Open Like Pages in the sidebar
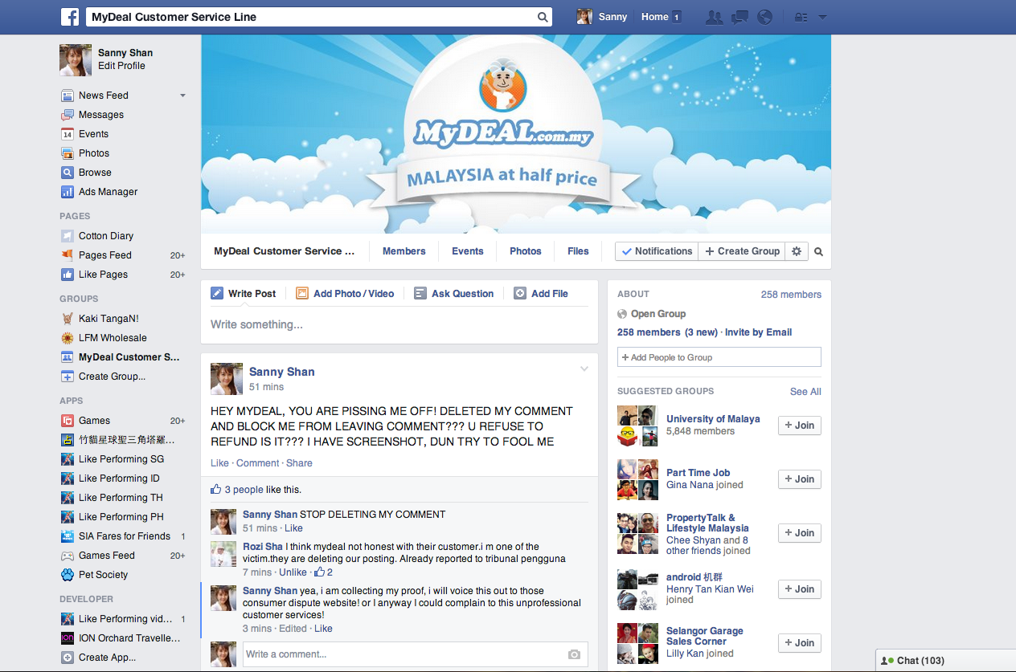Image resolution: width=1016 pixels, height=672 pixels. point(103,275)
